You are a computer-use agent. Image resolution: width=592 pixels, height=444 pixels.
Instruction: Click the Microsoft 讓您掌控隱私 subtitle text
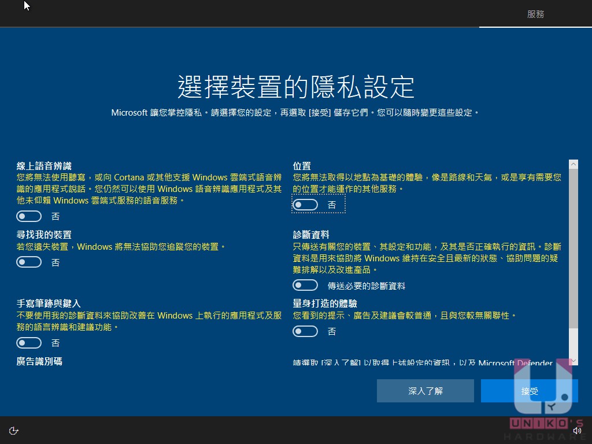pos(295,113)
